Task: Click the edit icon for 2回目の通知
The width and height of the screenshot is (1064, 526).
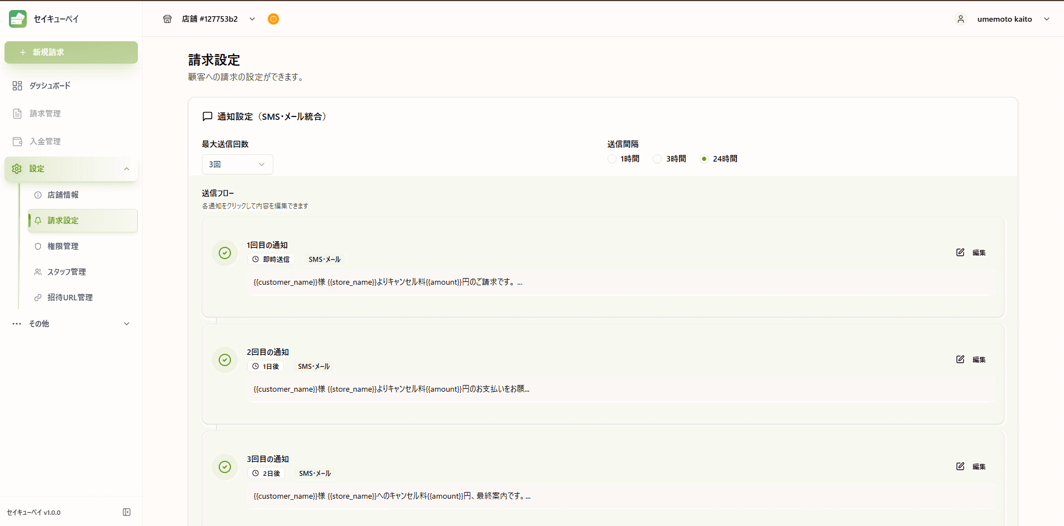Action: click(x=960, y=359)
